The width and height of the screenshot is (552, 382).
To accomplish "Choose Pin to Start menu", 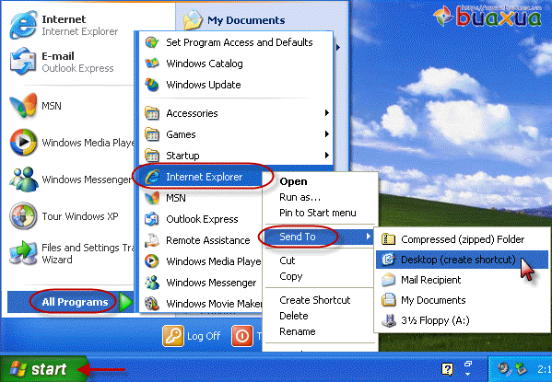I will point(318,213).
